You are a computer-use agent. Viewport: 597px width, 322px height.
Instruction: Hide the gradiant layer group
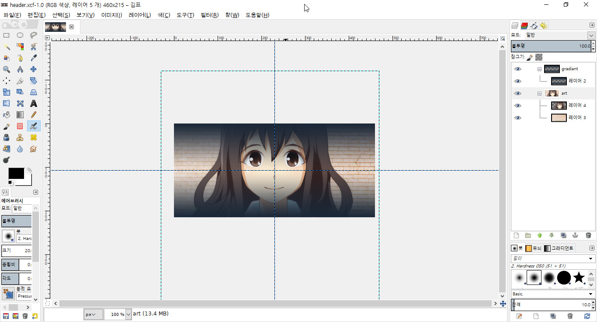(518, 69)
